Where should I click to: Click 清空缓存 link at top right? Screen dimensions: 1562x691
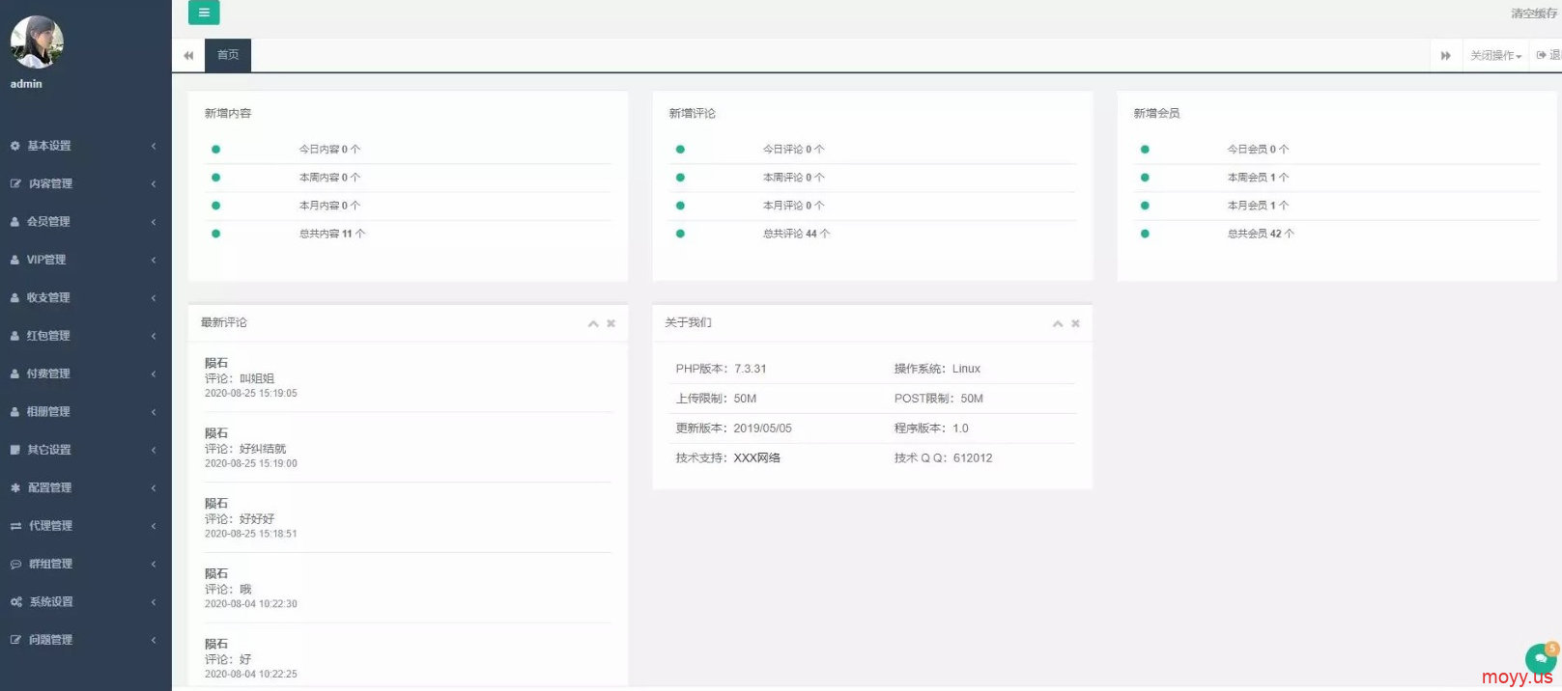click(1533, 14)
